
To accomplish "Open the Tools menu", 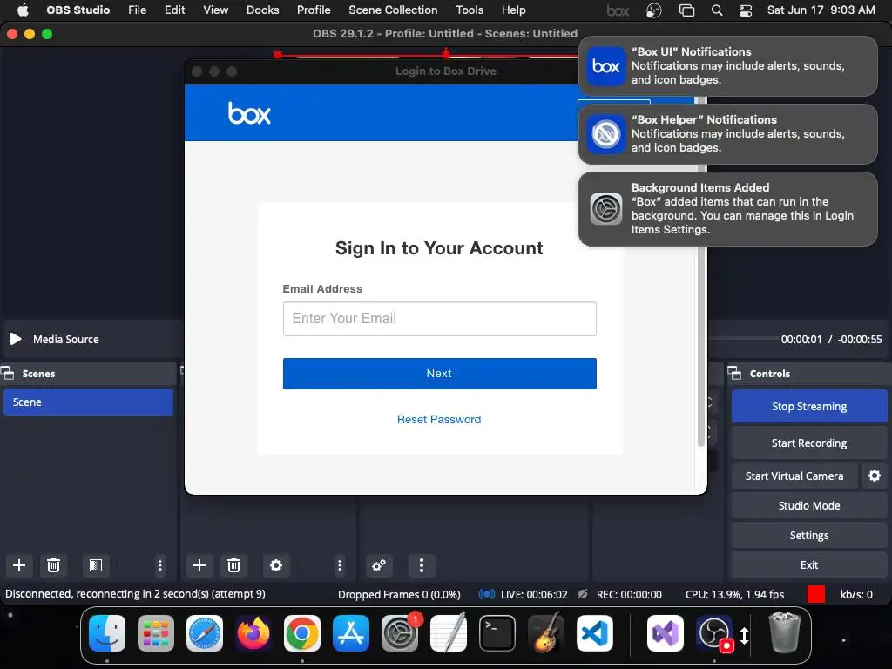I will point(470,10).
